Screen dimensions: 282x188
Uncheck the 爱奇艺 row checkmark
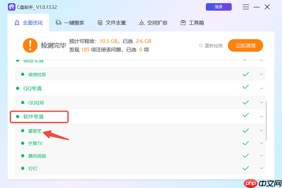pos(246,131)
